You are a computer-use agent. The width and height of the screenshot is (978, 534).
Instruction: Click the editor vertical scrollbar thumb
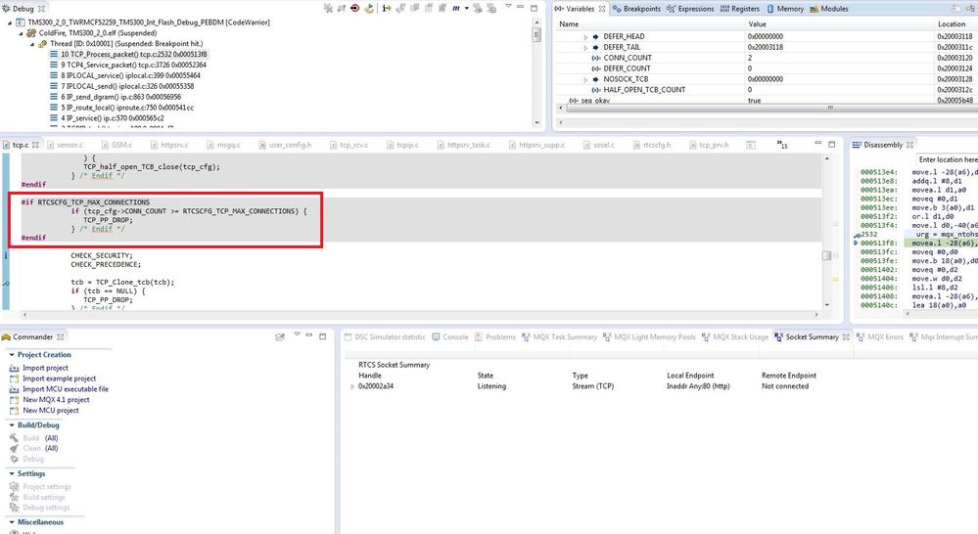tap(826, 255)
